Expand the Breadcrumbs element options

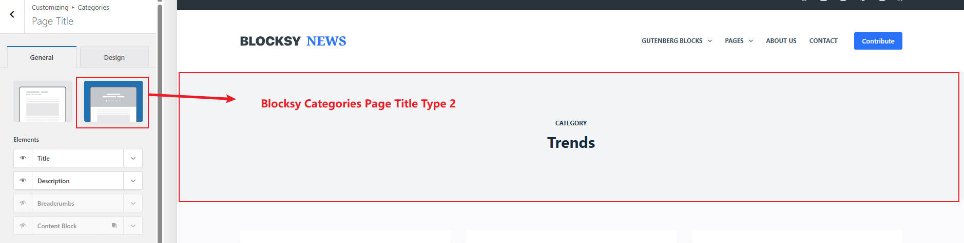point(133,203)
